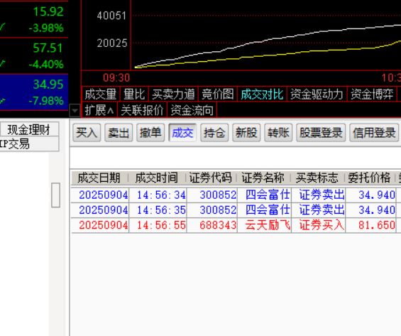Viewport: 401px width, 336px height.
Task: Click the 300852 code in the 14:56:35 row
Action: click(x=212, y=210)
